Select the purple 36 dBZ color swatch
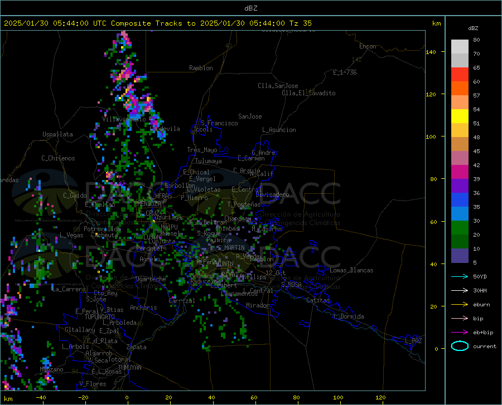 click(460, 186)
